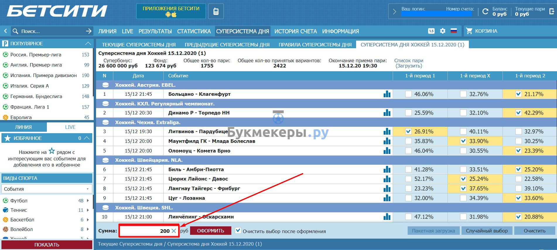
Task: Expand Волейбол submenu arrow
Action: pos(88,229)
